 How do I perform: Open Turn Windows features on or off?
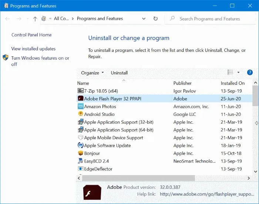coord(40,61)
